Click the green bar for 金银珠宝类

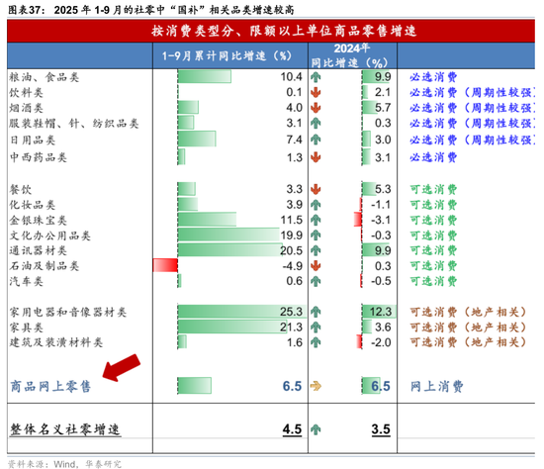(x=207, y=220)
